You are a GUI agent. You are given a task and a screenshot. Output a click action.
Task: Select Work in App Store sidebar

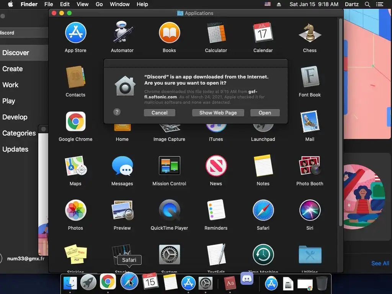tap(24, 85)
